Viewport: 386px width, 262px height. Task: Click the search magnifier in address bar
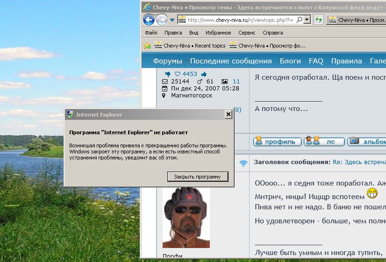pos(300,20)
